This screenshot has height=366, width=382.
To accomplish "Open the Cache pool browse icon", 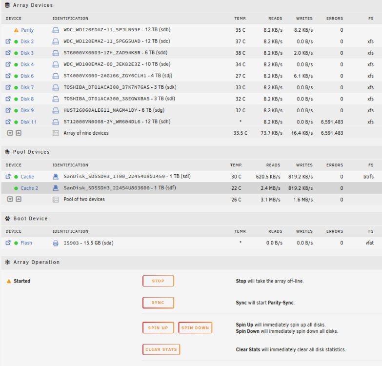I will click(8, 177).
